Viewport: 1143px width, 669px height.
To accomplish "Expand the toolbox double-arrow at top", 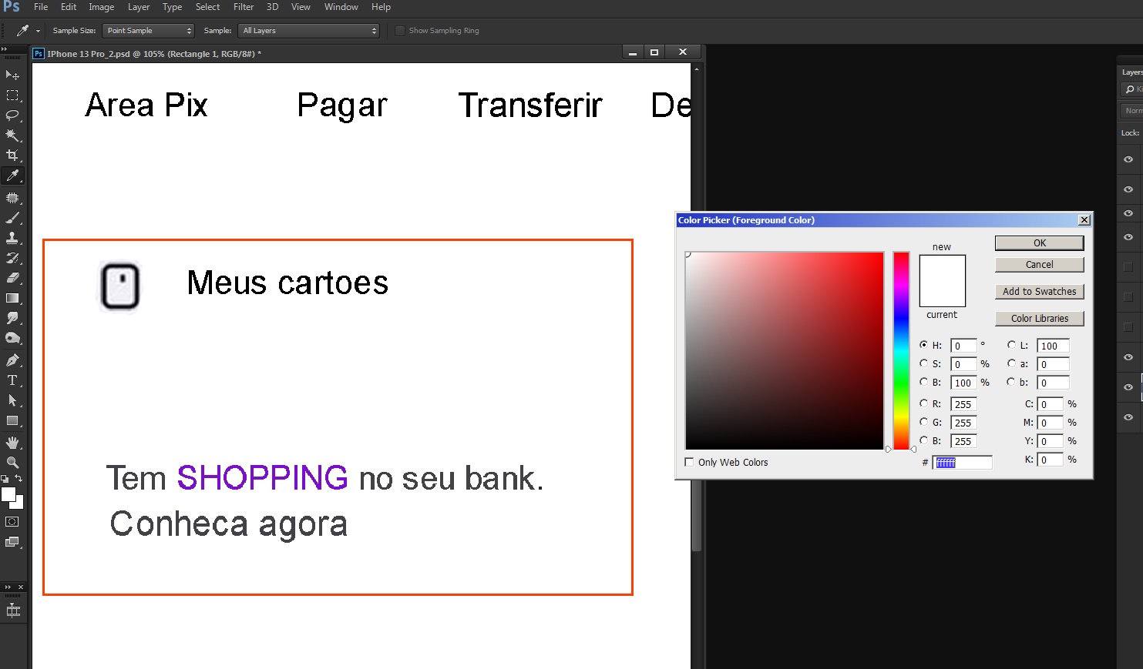I will [4, 49].
